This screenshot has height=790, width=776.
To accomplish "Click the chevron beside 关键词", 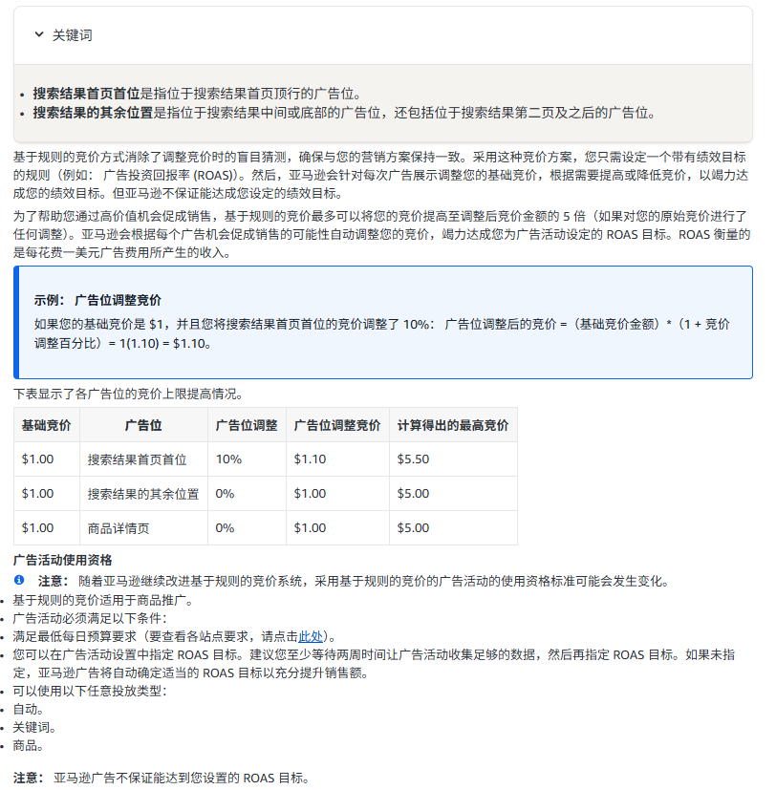I will point(37,35).
